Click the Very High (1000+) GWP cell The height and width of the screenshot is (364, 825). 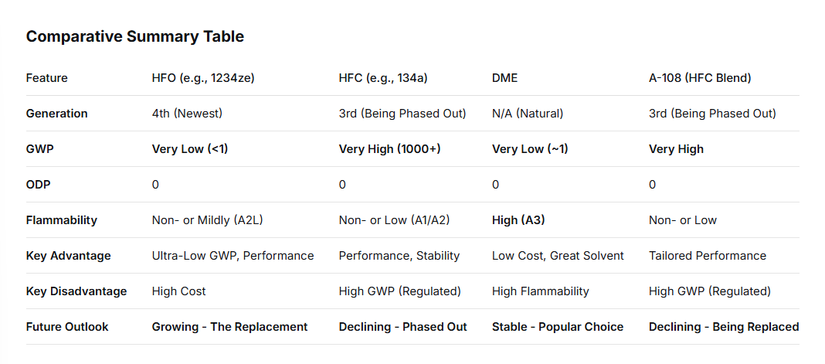389,149
